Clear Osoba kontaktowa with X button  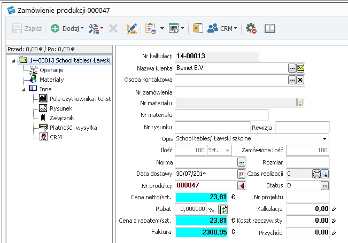point(300,80)
